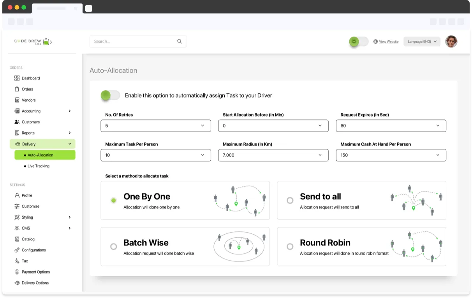Click the Vendors store icon
This screenshot has width=472, height=298.
pyautogui.click(x=17, y=100)
